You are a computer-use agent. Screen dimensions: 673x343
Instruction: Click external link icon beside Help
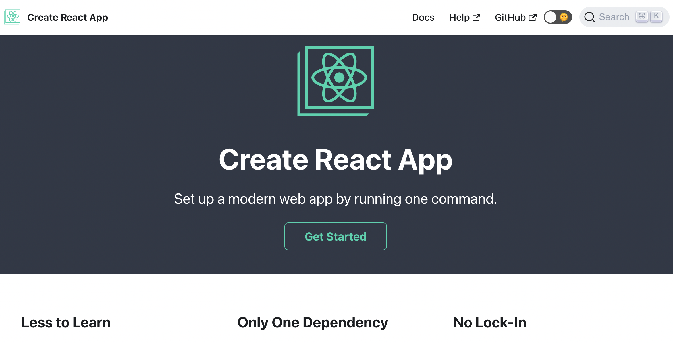pos(476,18)
